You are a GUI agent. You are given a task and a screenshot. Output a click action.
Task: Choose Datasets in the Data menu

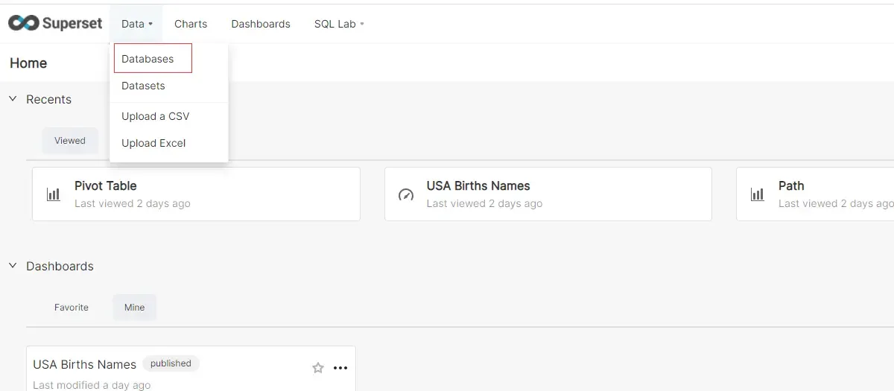[143, 86]
